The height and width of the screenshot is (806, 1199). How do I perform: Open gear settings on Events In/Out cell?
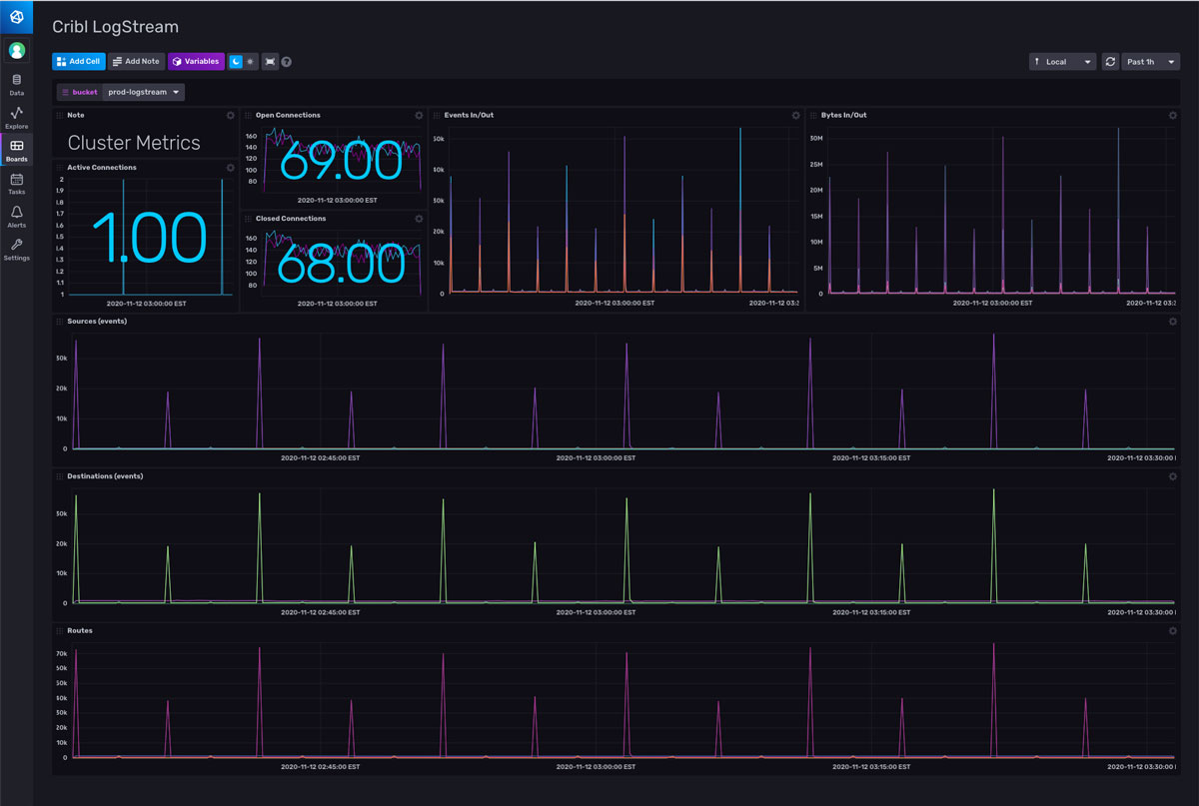coord(795,116)
